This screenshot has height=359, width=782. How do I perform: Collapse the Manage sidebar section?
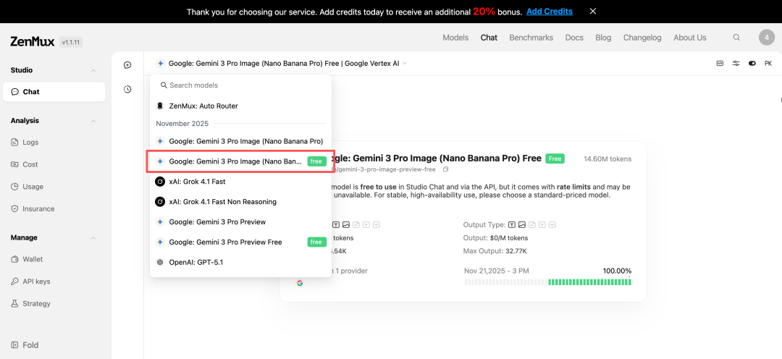pos(93,238)
